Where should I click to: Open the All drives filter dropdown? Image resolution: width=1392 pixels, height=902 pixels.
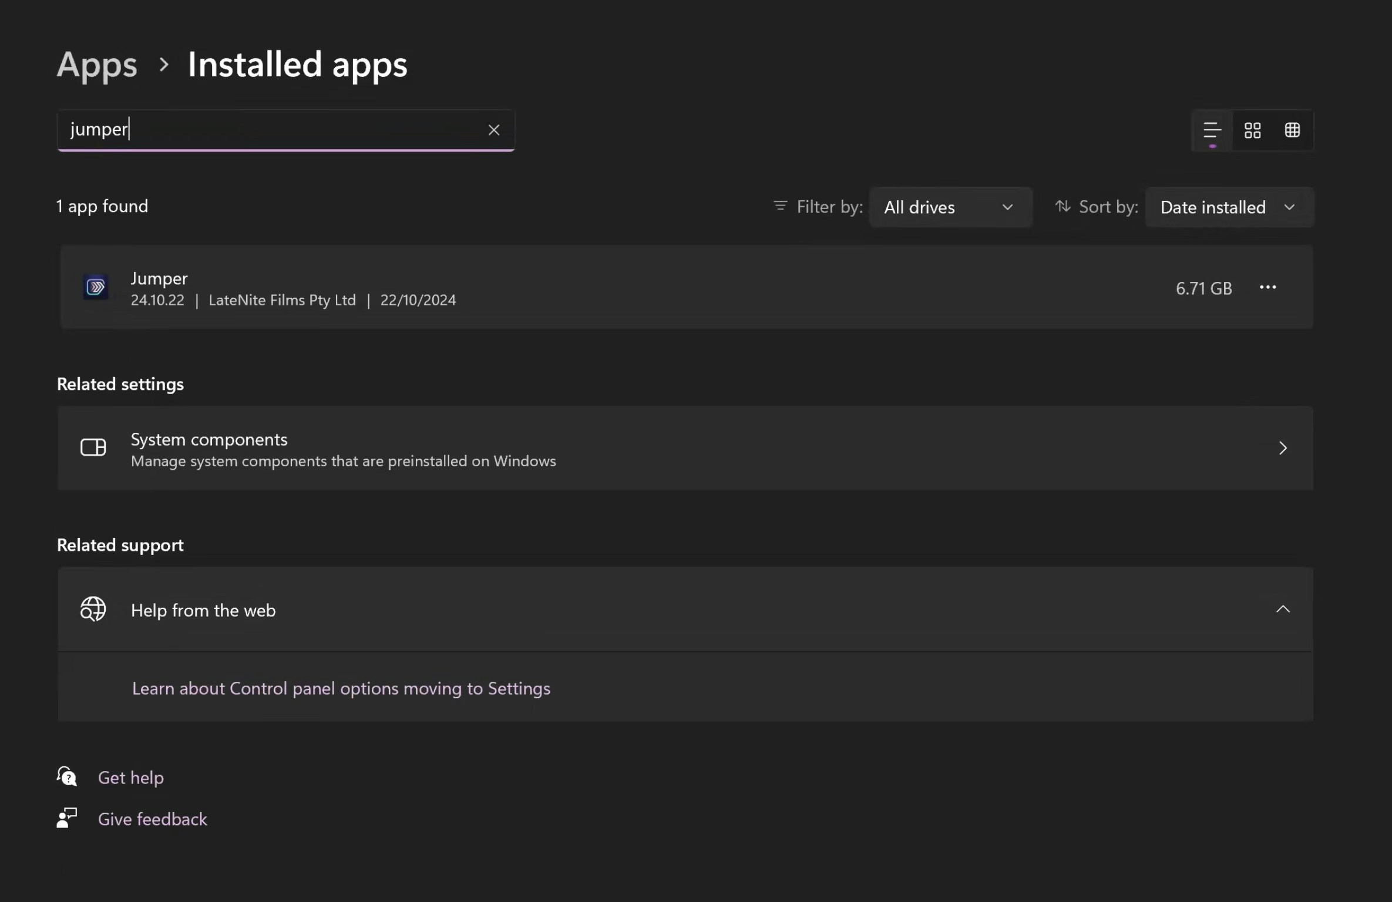(x=950, y=207)
